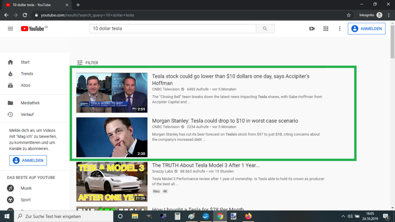Open the create video camera icon
This screenshot has width=395, height=222.
pyautogui.click(x=312, y=29)
